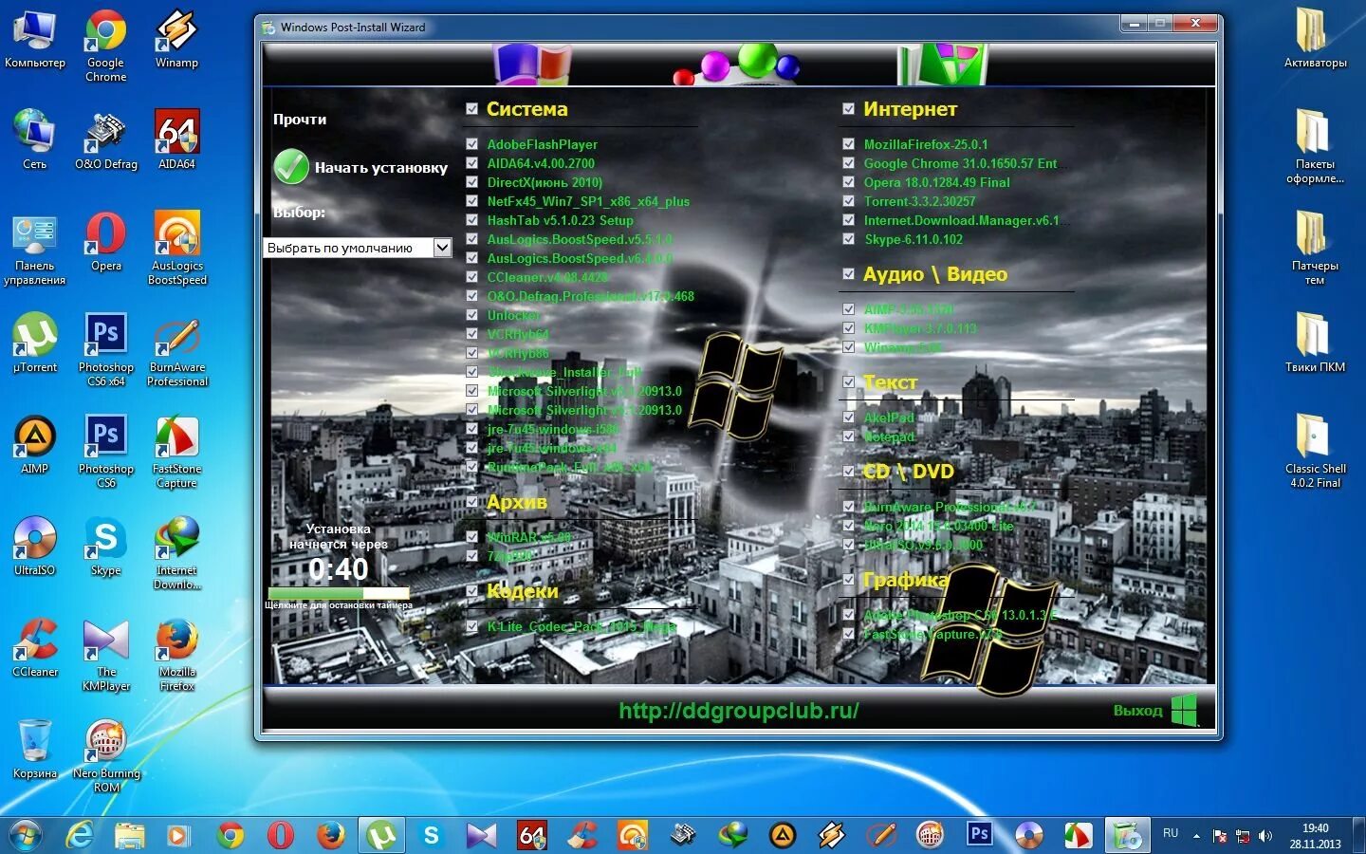
Task: Open Photoshop from the taskbar
Action: (979, 835)
